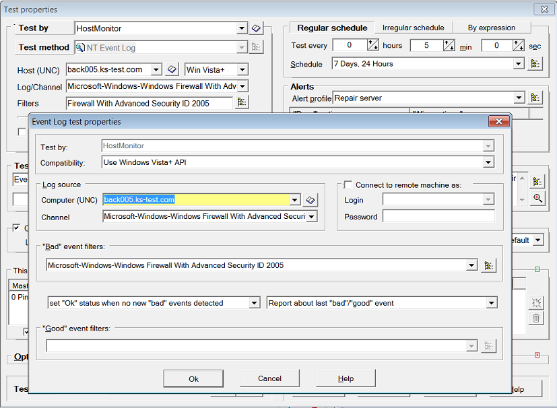Click the disabled list icon next to NT Event Log
Image resolution: width=557 pixels, height=408 pixels.
(256, 47)
